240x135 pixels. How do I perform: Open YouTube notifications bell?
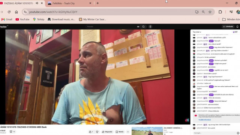tap(237, 27)
